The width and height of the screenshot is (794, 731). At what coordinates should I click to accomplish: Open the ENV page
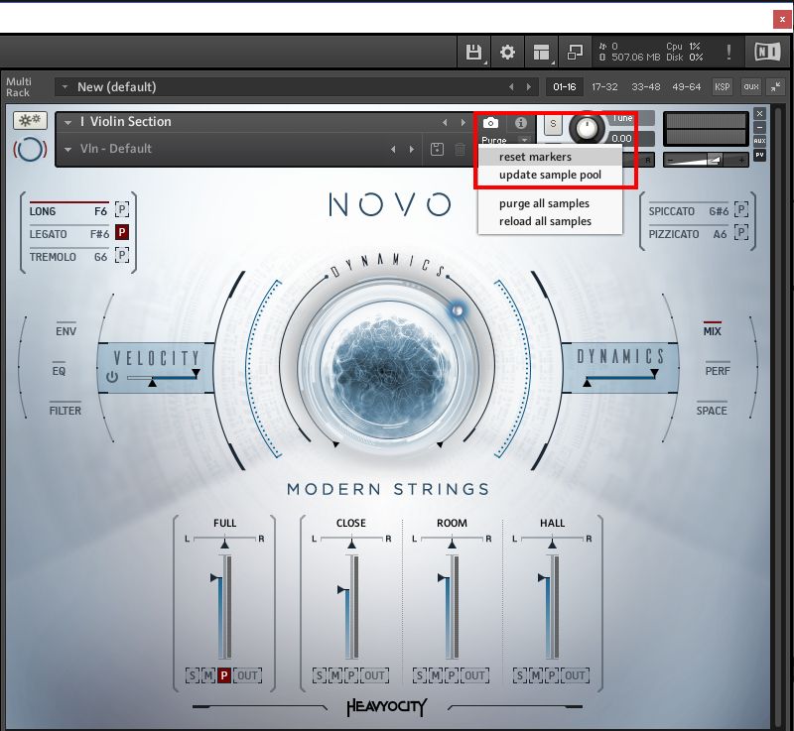point(66,331)
